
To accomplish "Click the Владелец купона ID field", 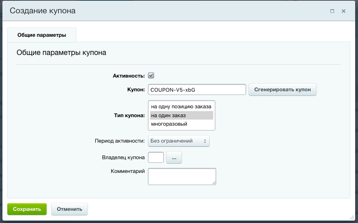I will (x=156, y=158).
